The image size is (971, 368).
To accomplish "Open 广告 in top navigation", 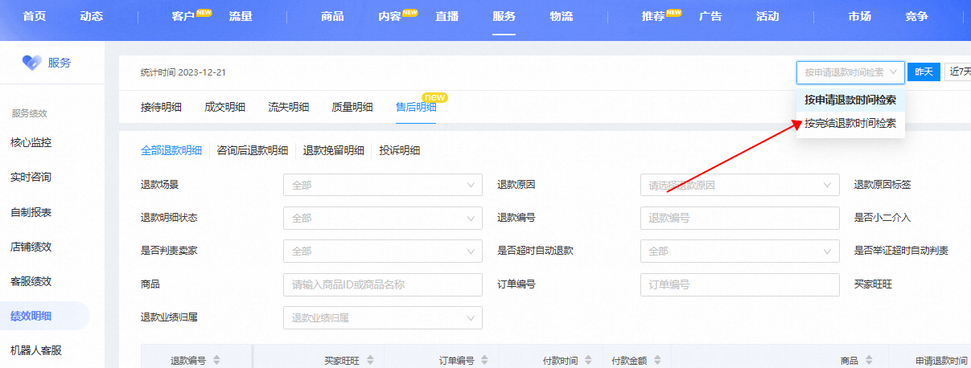I will pos(710,16).
